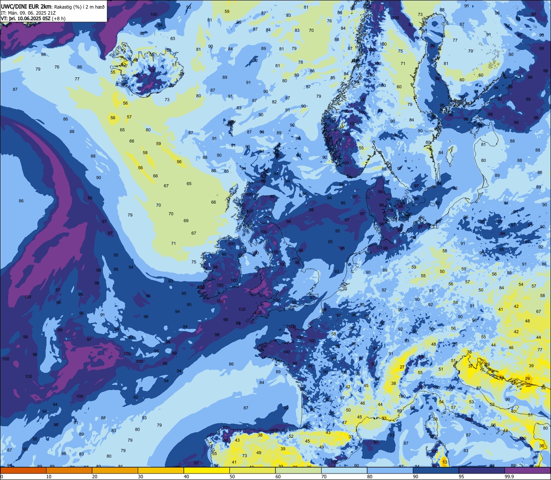The width and height of the screenshot is (551, 480).
Task: Pick the 30–40 amber legend segment
Action: coord(161,470)
